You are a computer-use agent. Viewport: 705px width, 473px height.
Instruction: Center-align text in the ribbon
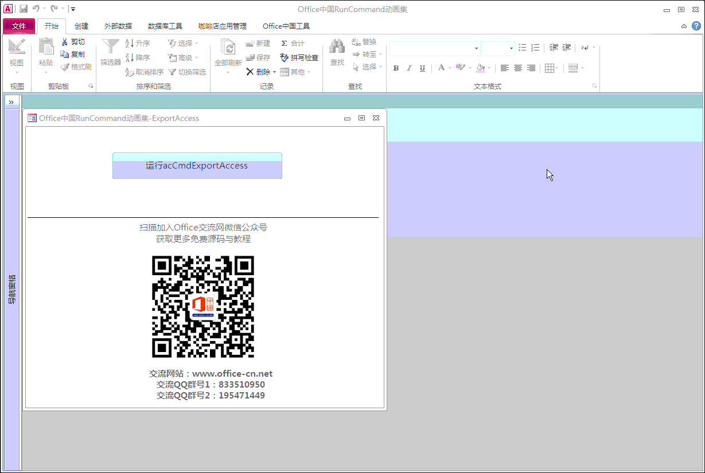tap(518, 68)
